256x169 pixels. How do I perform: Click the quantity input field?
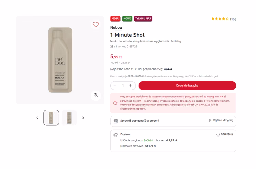tap(123, 86)
